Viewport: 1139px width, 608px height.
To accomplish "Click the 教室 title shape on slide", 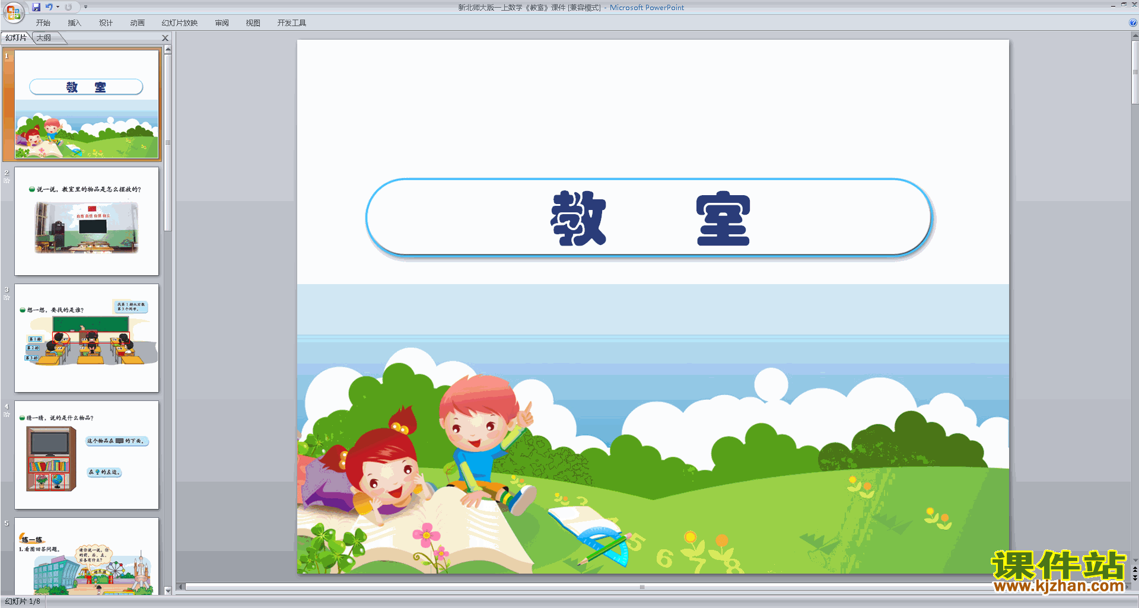I will point(650,218).
